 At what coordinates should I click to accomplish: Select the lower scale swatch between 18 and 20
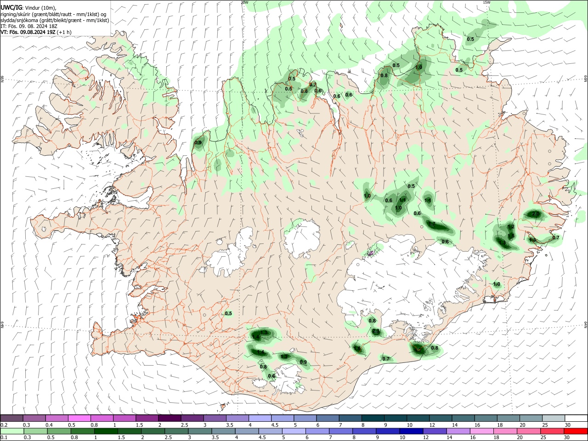505,431
